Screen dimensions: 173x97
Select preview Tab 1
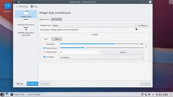[x=46, y=39]
